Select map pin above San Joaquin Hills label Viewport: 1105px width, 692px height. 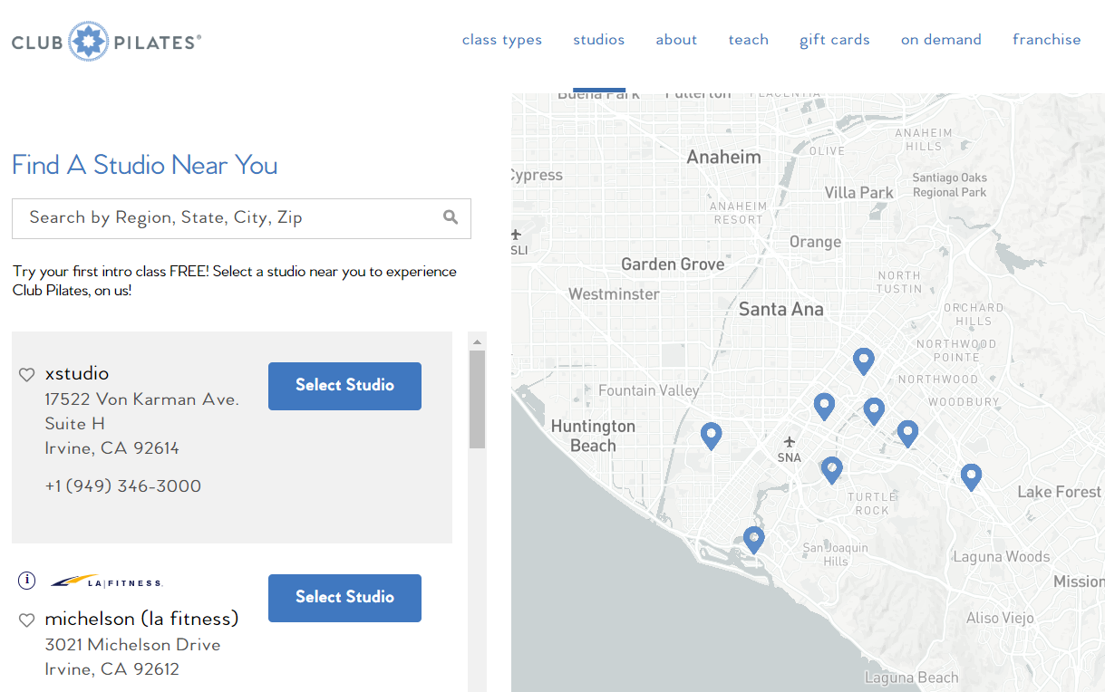[x=754, y=541]
